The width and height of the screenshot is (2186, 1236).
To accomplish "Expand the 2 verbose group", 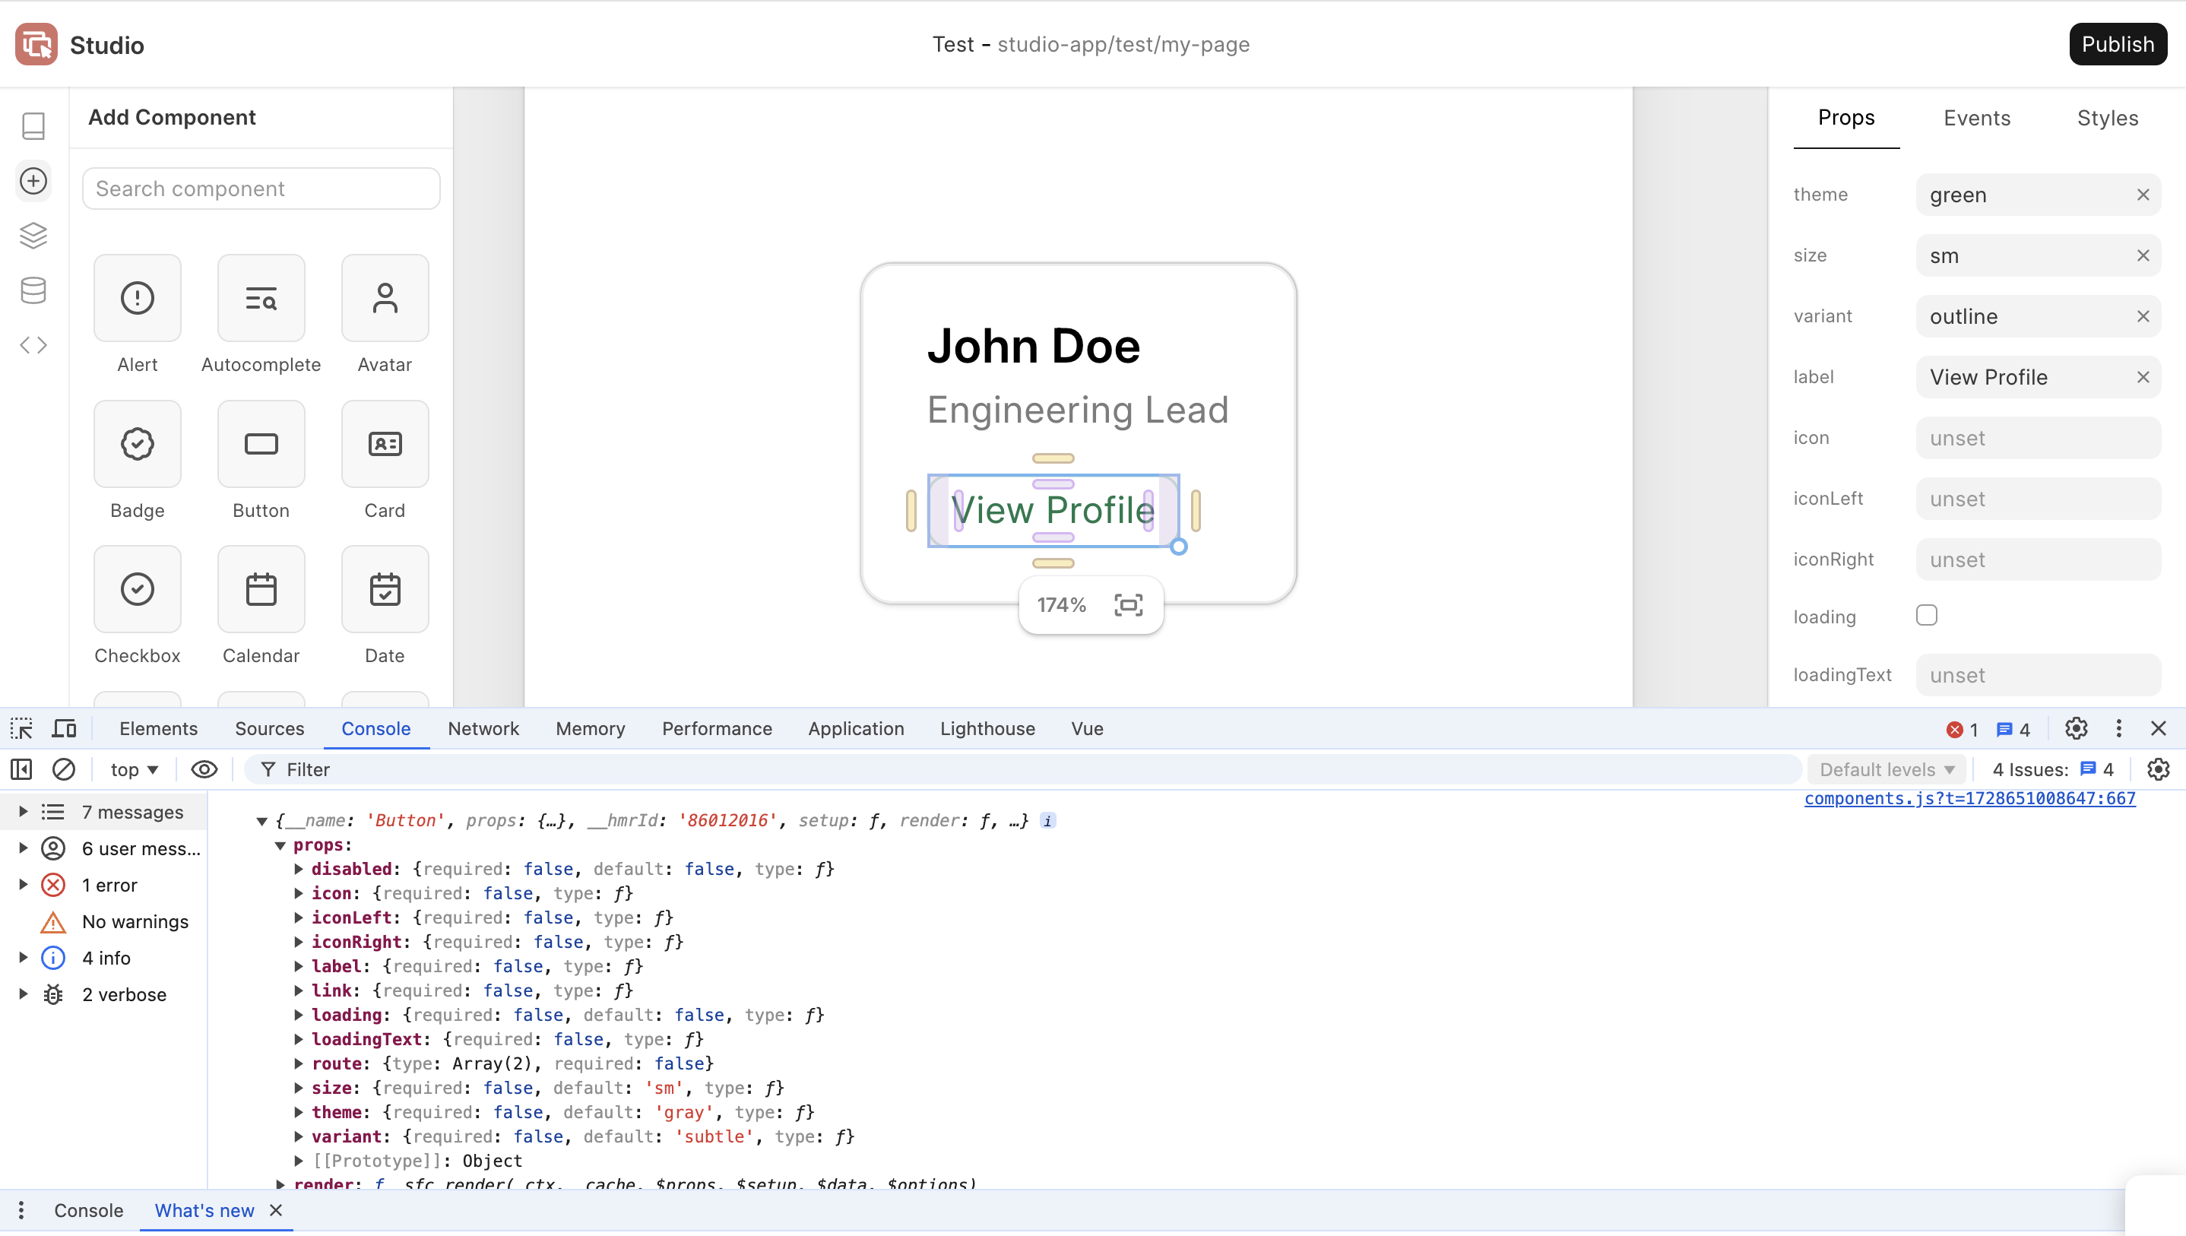I will (23, 994).
